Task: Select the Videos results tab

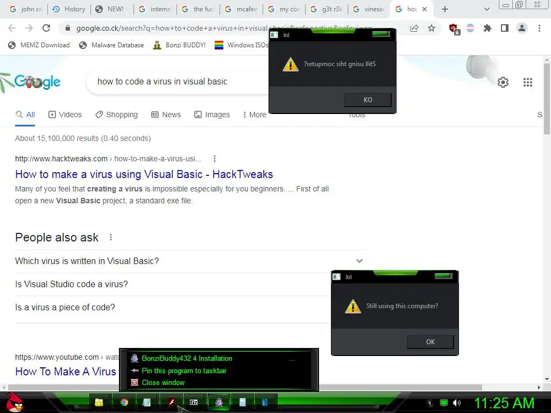Action: [65, 115]
